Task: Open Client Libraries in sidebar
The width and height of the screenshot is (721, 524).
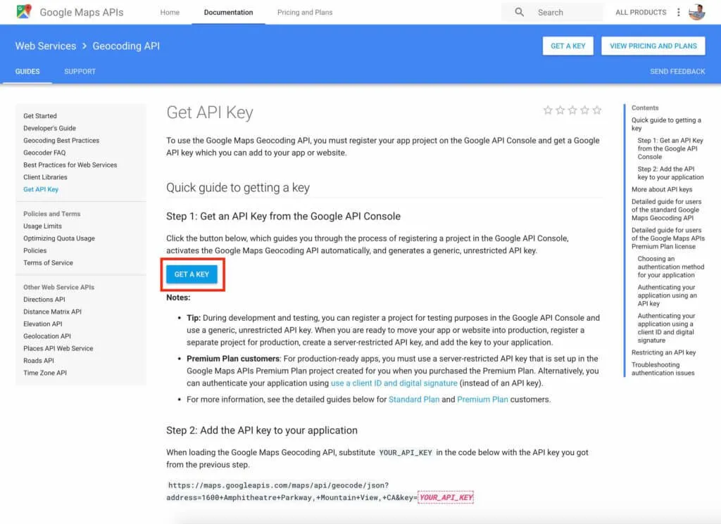Action: 45,177
